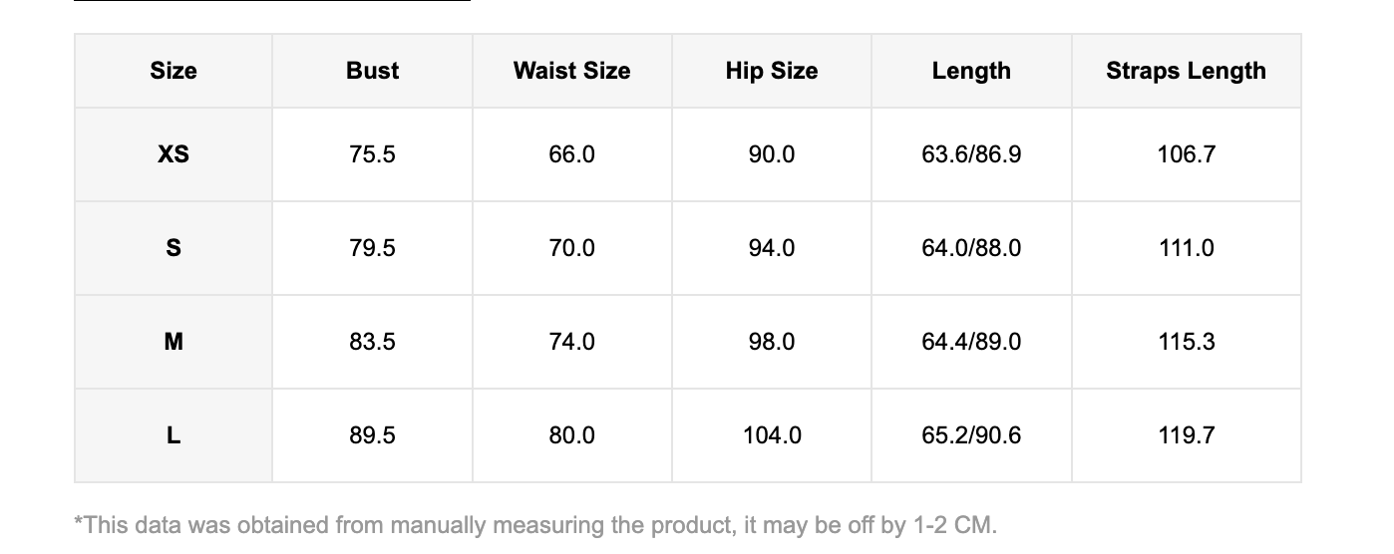The image size is (1394, 554).
Task: Click the L hip size 104.0
Action: [x=771, y=435]
